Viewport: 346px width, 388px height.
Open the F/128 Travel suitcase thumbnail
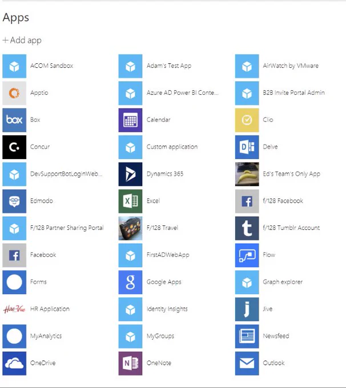130,228
